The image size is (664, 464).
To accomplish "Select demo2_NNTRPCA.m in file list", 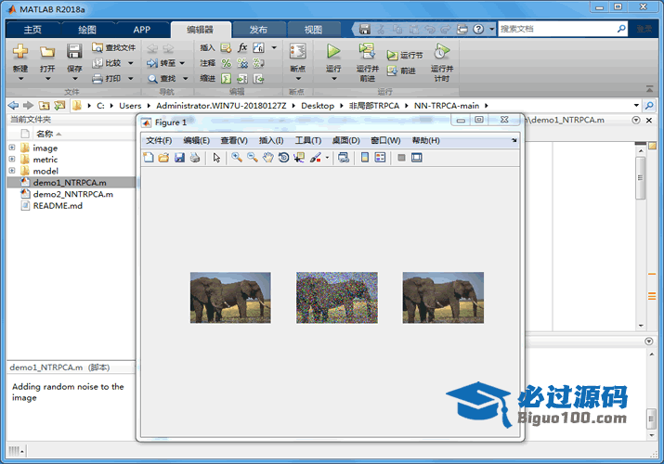I will pyautogui.click(x=72, y=194).
